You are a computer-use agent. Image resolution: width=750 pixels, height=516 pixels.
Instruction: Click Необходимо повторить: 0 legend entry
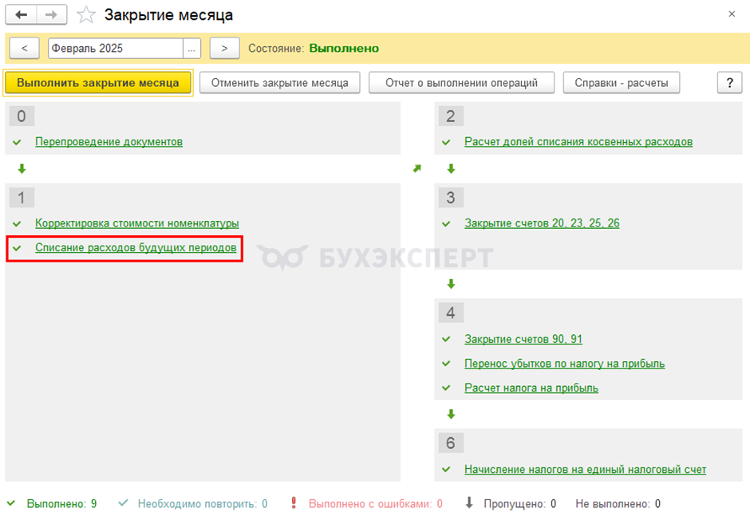[203, 503]
